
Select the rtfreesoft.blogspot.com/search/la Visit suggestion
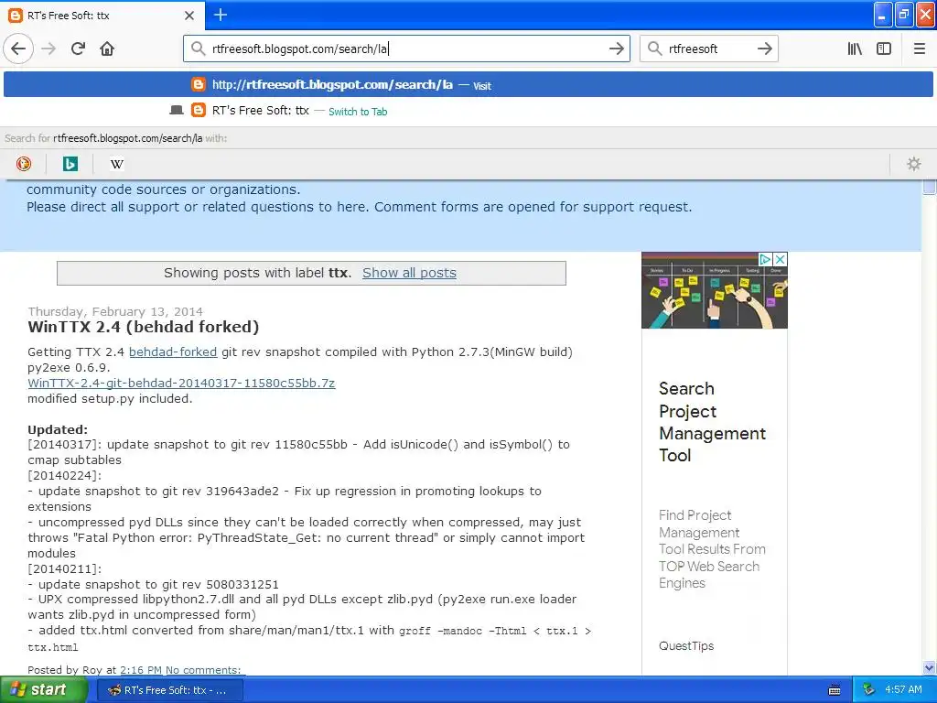coord(468,84)
